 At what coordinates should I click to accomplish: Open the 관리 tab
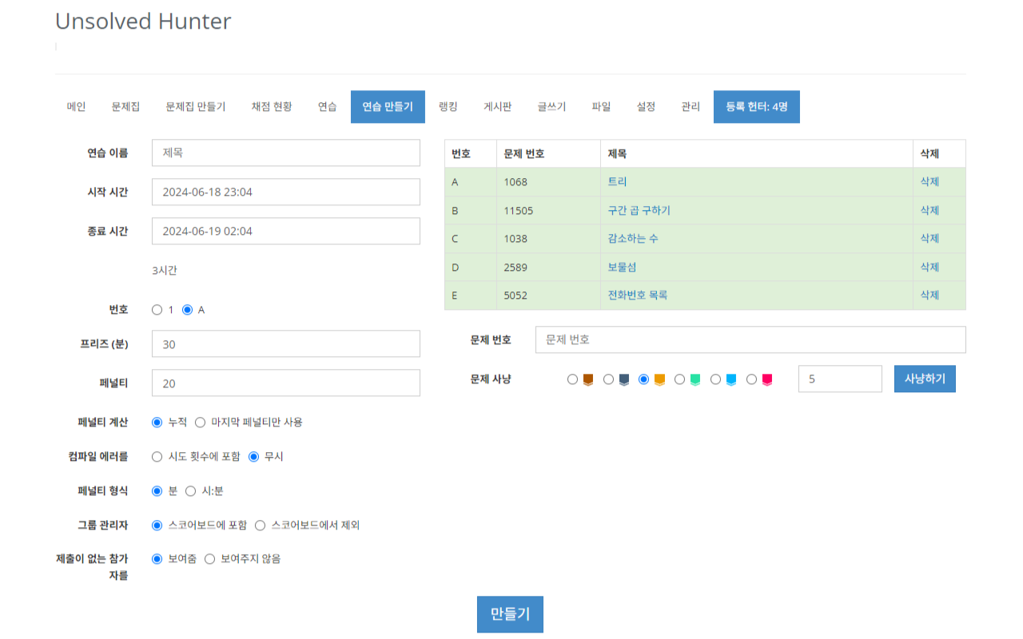coord(691,106)
